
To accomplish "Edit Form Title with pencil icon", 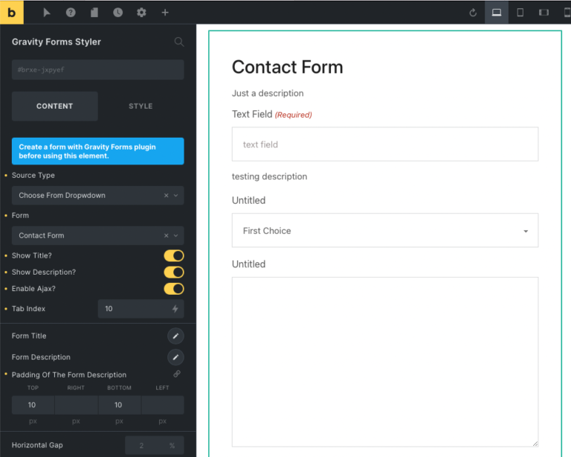I will point(175,336).
